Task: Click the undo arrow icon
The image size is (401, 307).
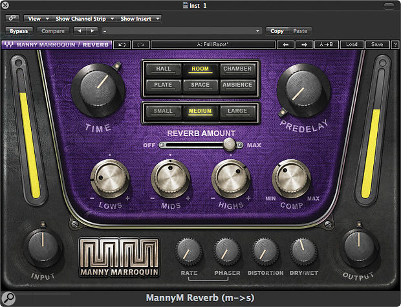Action: pyautogui.click(x=122, y=45)
